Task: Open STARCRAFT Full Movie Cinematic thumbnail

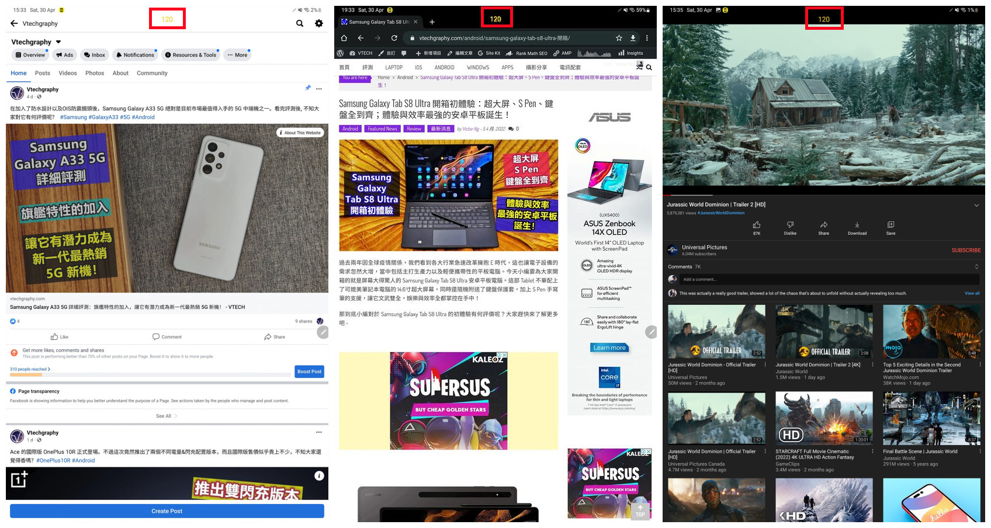Action: (824, 418)
